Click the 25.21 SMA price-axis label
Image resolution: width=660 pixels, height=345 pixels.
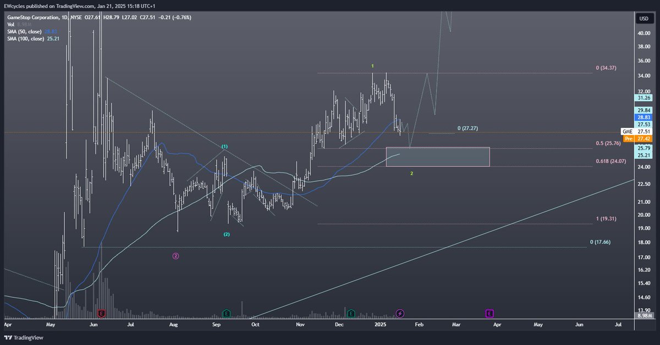click(643, 155)
